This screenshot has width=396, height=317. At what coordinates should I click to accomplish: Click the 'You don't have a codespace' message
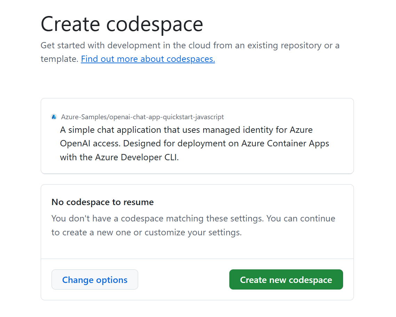pyautogui.click(x=193, y=219)
